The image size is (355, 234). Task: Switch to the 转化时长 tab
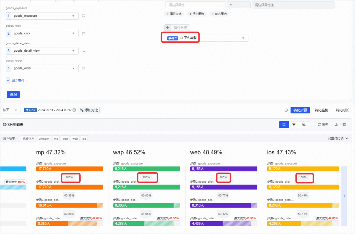point(342,110)
